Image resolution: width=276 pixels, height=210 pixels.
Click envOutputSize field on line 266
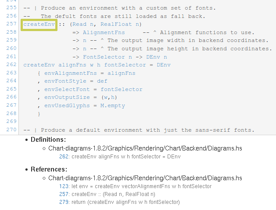[67, 98]
